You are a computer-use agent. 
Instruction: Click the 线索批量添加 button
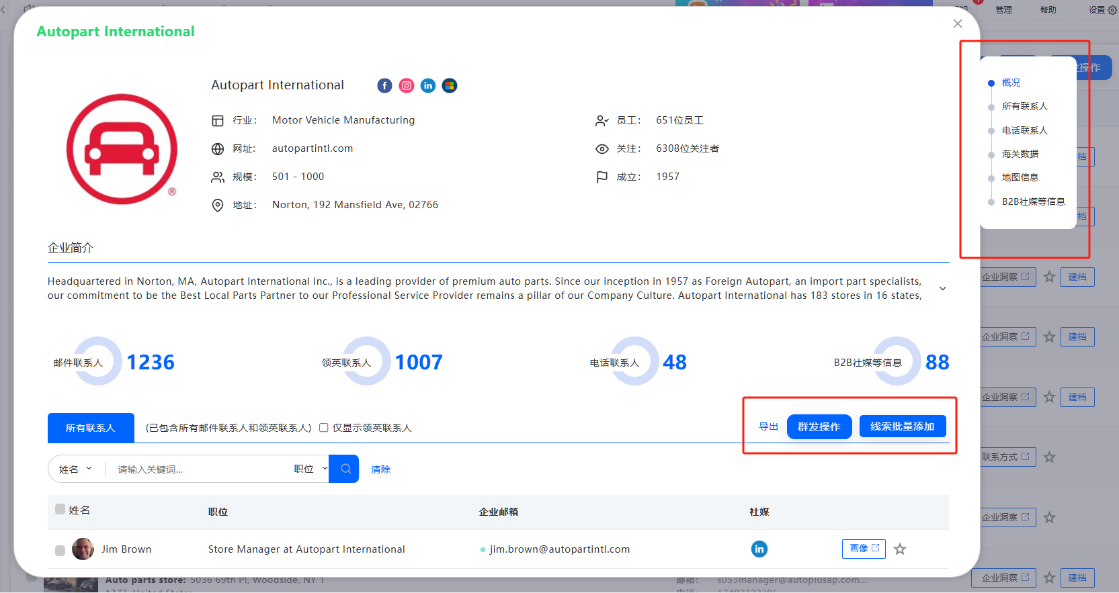pos(903,426)
